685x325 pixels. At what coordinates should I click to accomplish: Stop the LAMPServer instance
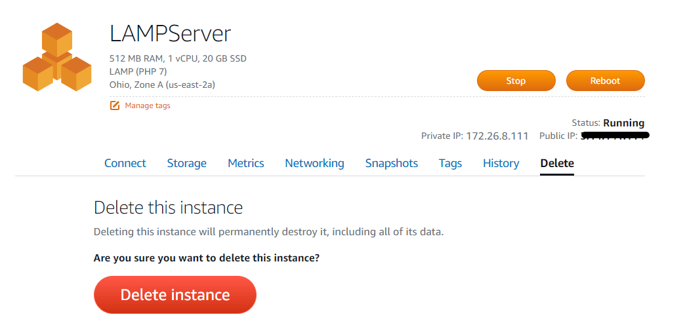coord(516,81)
